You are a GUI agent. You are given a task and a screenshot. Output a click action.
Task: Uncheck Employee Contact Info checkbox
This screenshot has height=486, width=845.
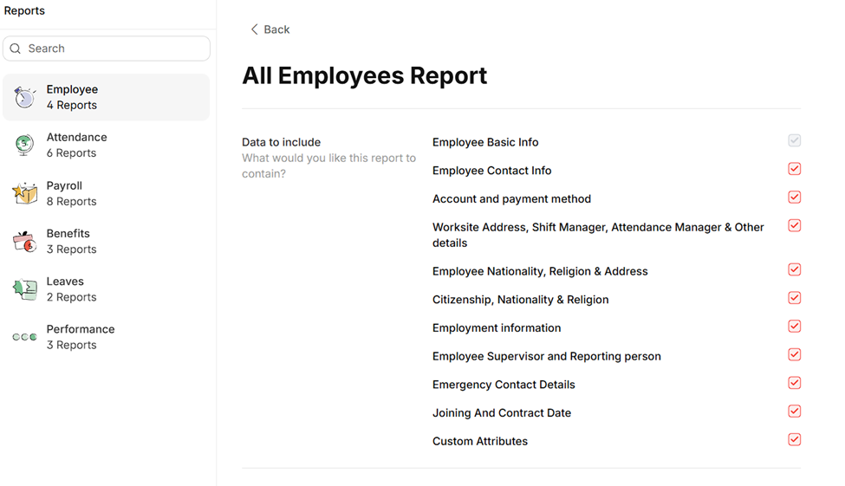[x=795, y=169]
